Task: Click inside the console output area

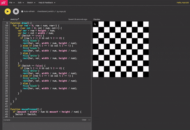Action: [47, 126]
